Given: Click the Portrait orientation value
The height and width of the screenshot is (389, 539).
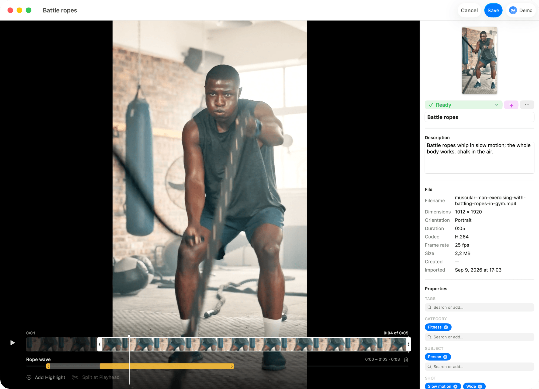Looking at the screenshot, I should tap(463, 220).
